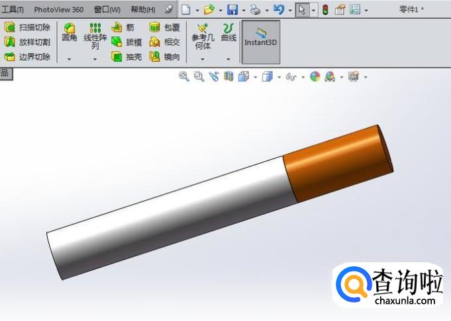Click the Undo arrow button
The image size is (451, 321).
click(x=279, y=10)
